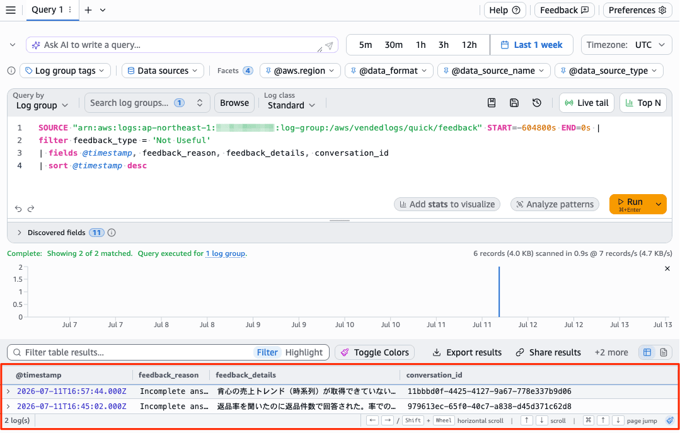The image size is (680, 433).
Task: Save the query with floppy disk icon
Action: tap(514, 103)
